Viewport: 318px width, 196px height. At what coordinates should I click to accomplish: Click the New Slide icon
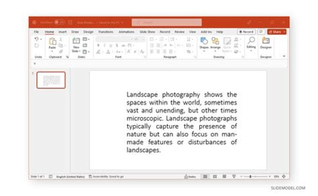[x=76, y=41]
